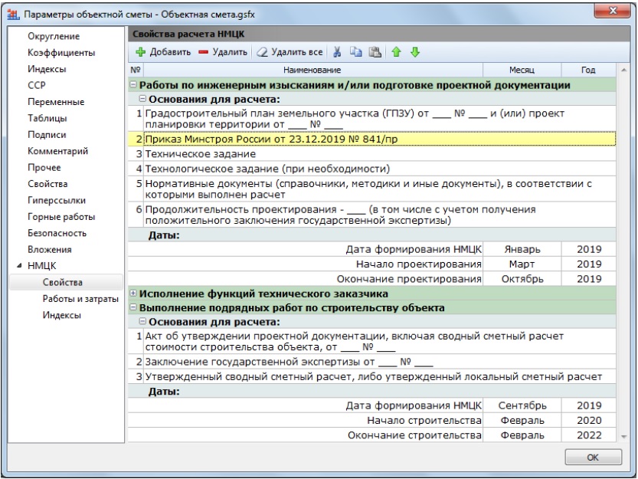Viewport: 638px width, 479px height.
Task: Open the Округление settings page
Action: [54, 36]
